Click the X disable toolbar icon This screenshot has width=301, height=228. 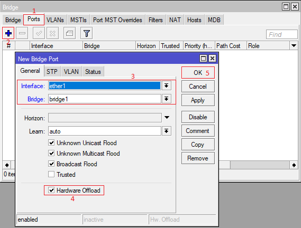point(52,33)
